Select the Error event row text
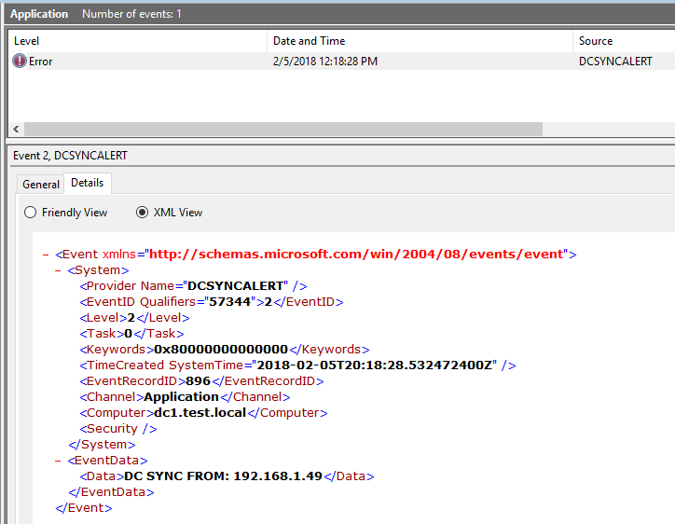Viewport: 675px width, 524px height. click(x=40, y=62)
